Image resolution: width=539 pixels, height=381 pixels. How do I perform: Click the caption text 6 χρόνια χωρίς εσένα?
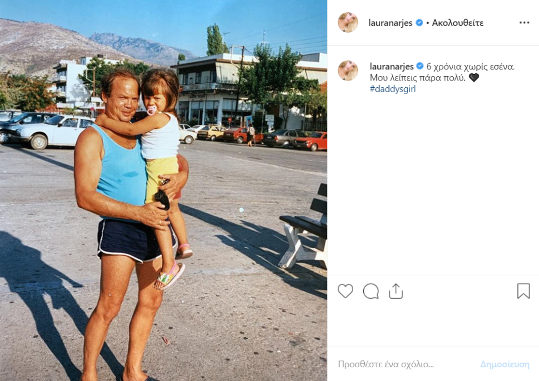pos(471,67)
